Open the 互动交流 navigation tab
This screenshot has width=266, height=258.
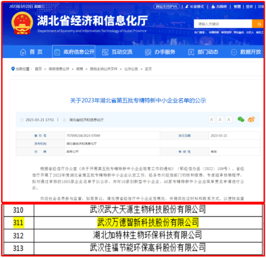coord(117,52)
